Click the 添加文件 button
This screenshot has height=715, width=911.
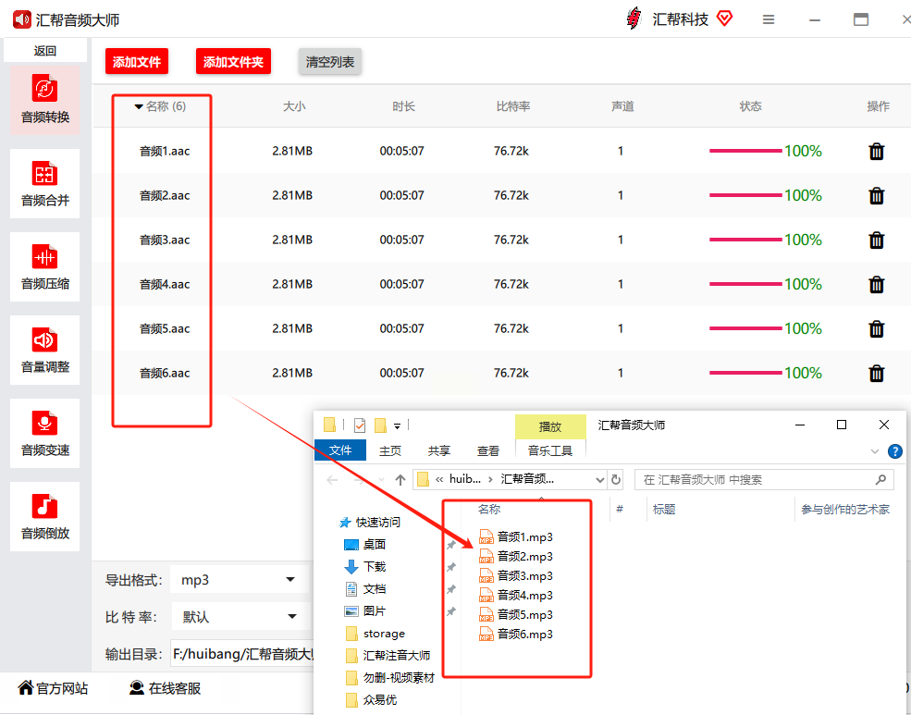pyautogui.click(x=137, y=62)
